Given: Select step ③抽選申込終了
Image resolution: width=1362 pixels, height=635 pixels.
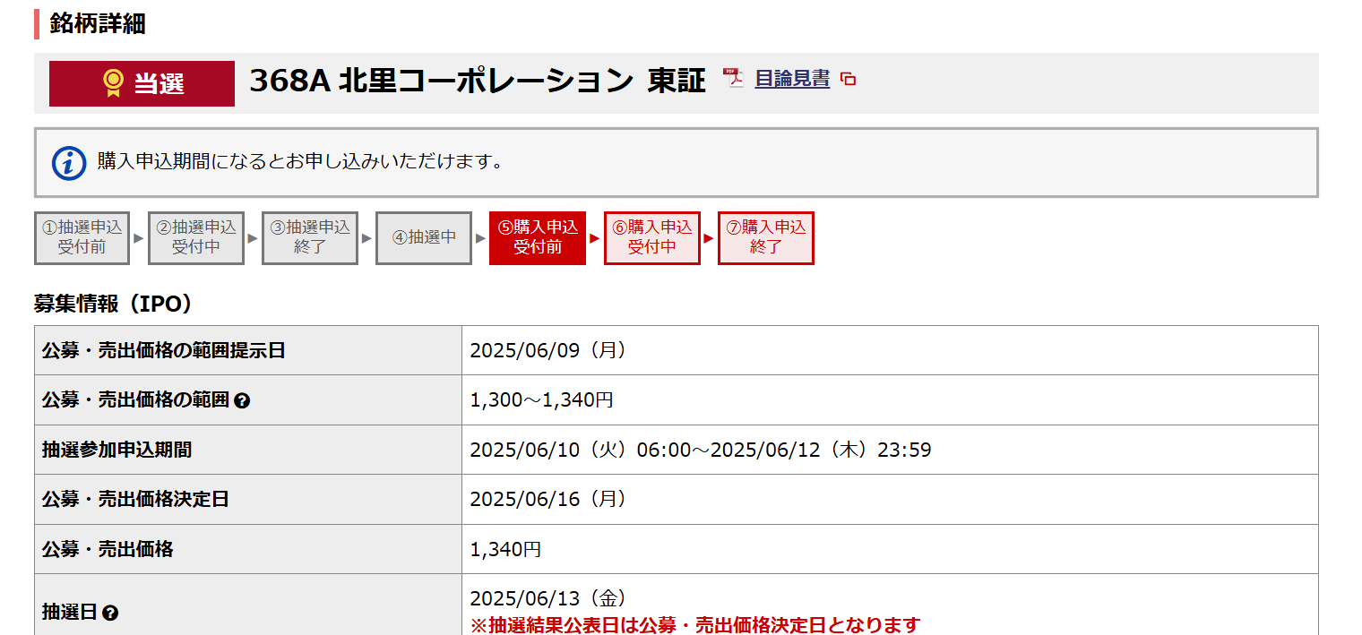Looking at the screenshot, I should [x=310, y=238].
